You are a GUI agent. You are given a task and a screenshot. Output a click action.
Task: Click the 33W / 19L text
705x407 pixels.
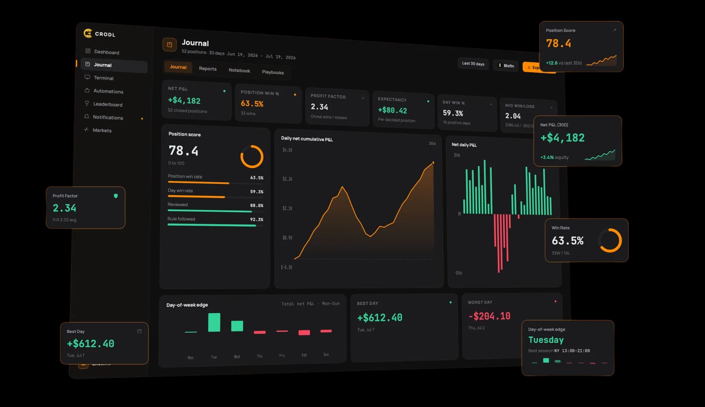point(561,253)
